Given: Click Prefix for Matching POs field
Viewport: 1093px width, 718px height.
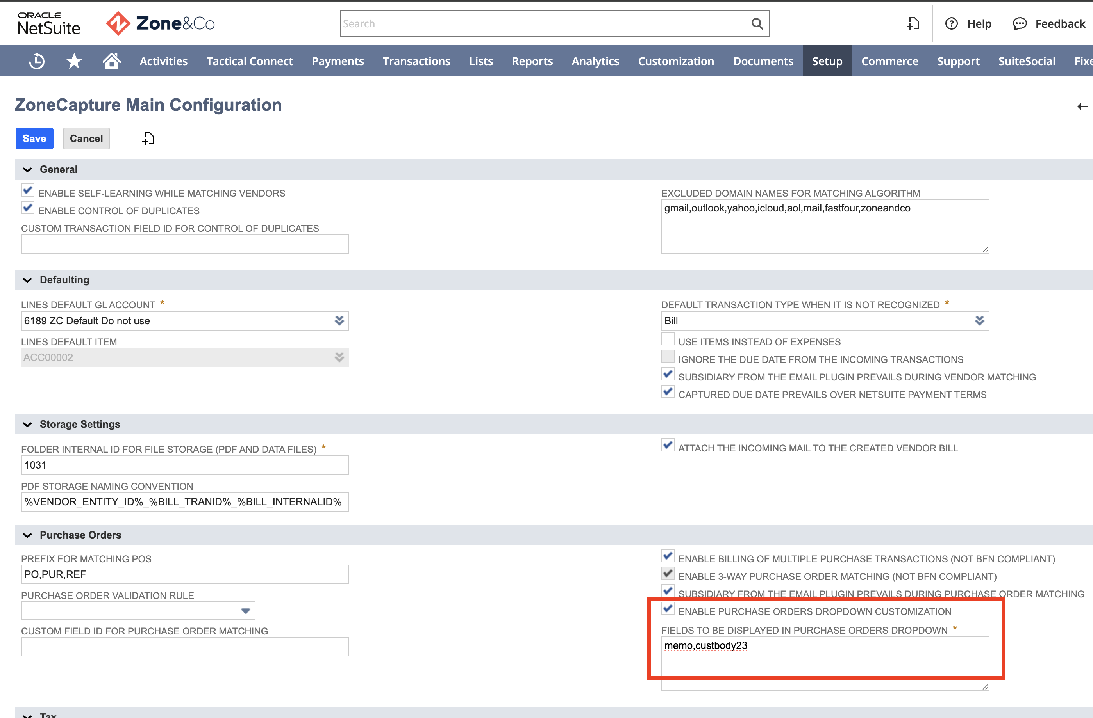Looking at the screenshot, I should (185, 574).
